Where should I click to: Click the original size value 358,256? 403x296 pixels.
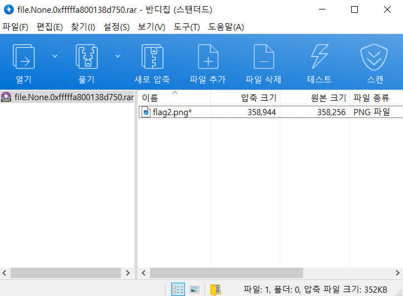point(331,112)
